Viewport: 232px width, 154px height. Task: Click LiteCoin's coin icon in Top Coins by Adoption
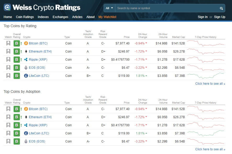click(26, 133)
